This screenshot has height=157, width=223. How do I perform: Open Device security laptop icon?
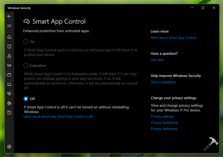9,84
